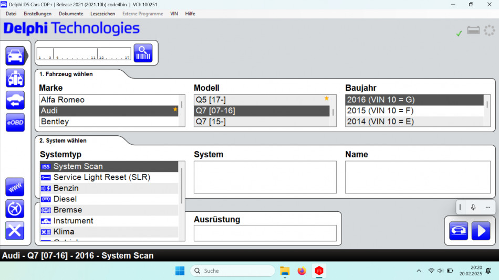Click the green checkmark status icon

point(459,33)
